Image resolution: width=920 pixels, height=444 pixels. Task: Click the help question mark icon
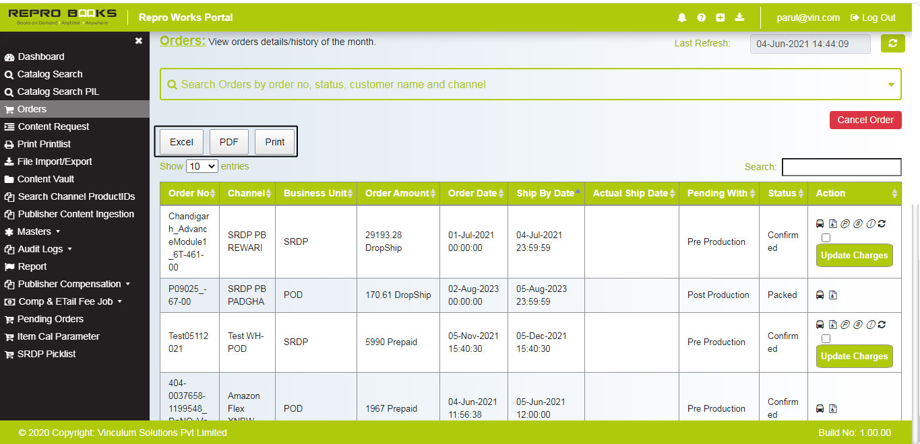click(701, 17)
